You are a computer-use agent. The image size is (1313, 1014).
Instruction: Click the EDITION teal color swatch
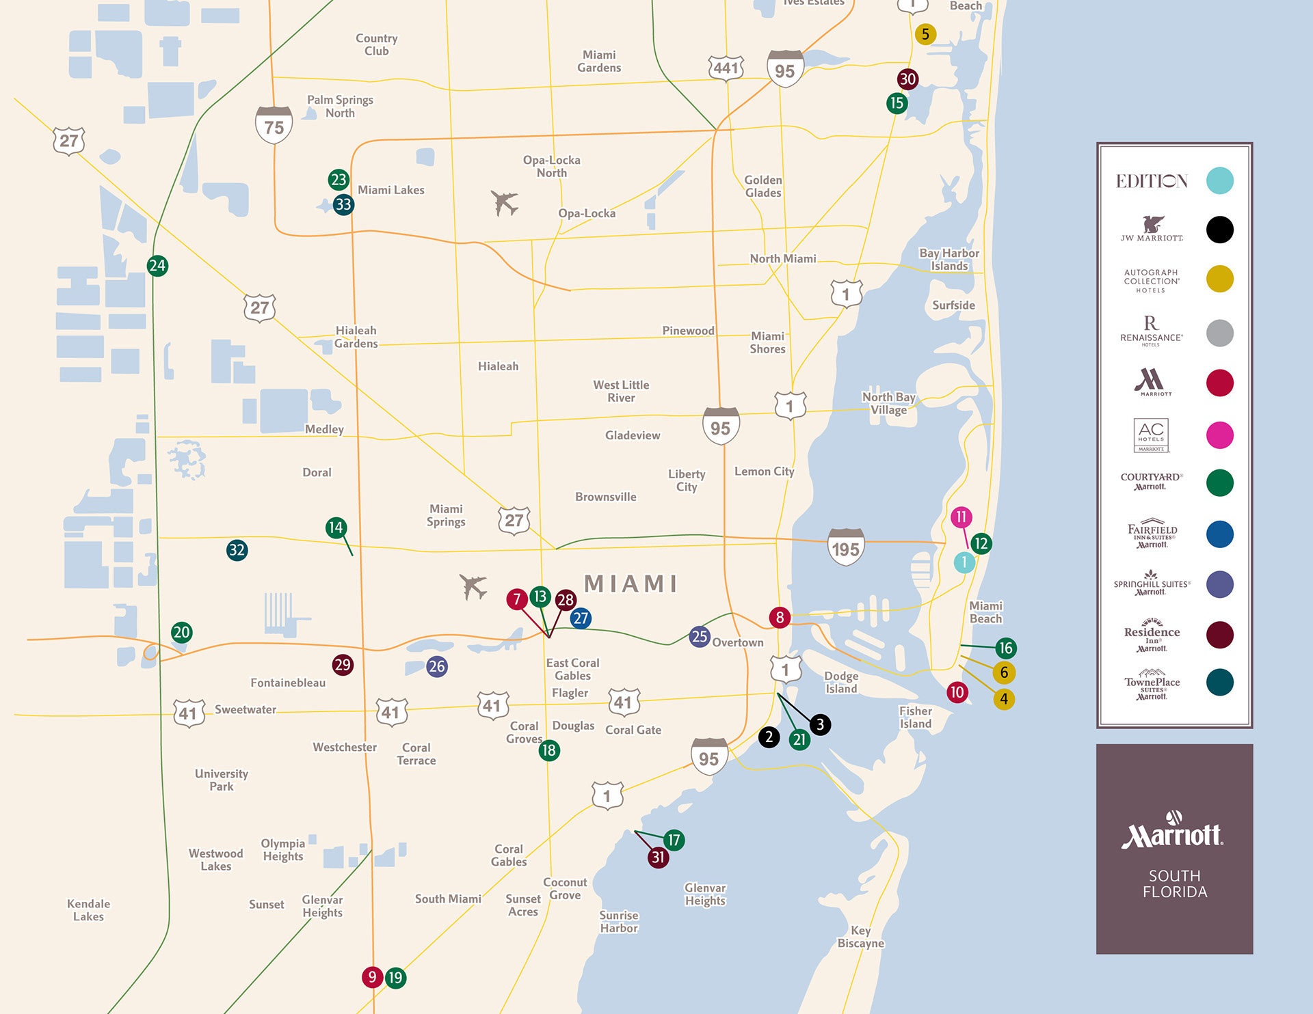[x=1219, y=181]
